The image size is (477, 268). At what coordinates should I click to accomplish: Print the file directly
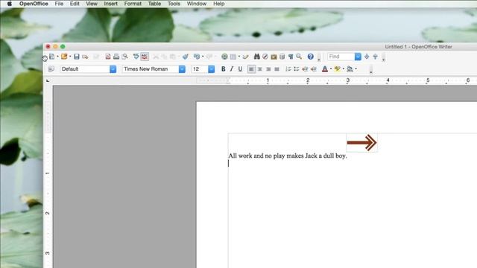click(116, 57)
